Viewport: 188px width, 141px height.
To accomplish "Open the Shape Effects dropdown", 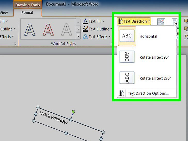I will click(x=7, y=37).
